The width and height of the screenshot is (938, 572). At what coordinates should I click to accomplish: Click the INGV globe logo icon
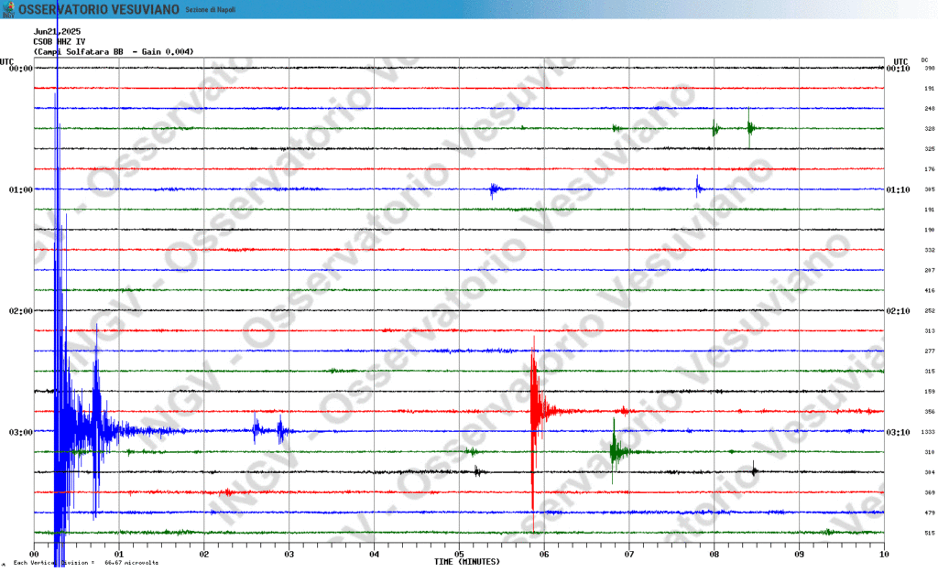tap(8, 9)
